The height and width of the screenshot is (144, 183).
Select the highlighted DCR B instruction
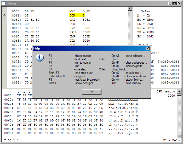click(77, 15)
